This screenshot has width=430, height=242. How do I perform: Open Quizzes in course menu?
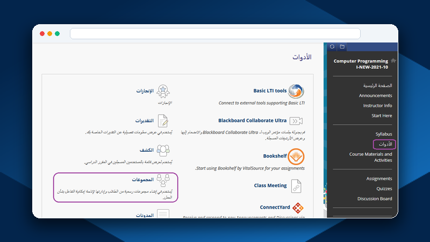tap(384, 189)
